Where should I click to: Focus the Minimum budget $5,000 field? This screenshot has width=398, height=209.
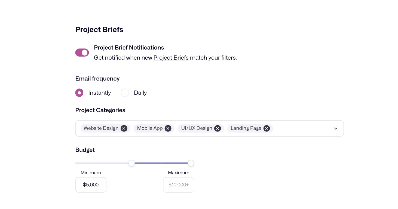click(91, 185)
